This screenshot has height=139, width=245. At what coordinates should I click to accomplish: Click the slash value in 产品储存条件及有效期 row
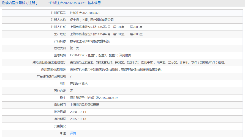click(x=71, y=76)
